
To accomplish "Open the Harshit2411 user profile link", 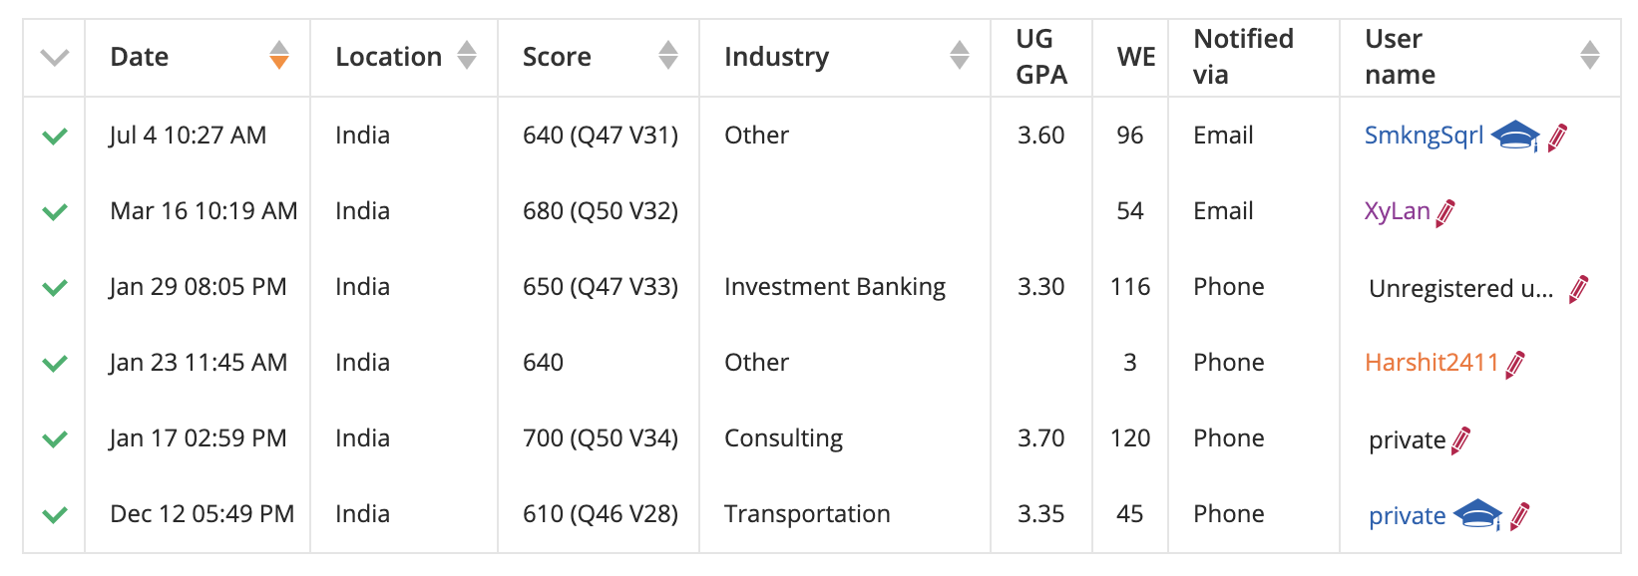I will pyautogui.click(x=1432, y=363).
